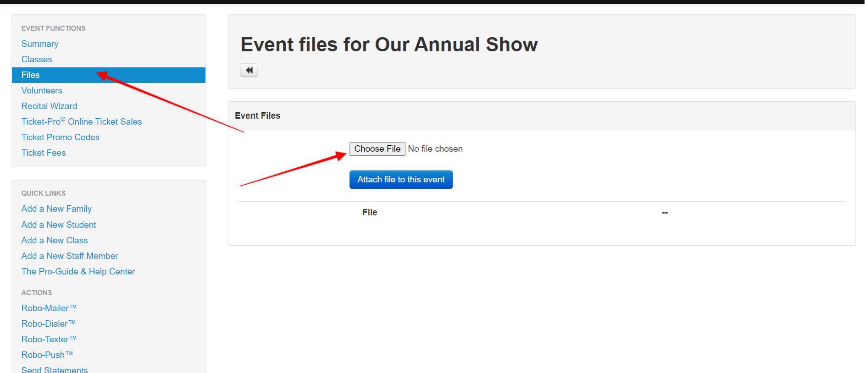Screen dimensions: 865x373
Task: Open the Summary event function
Action: (x=40, y=44)
